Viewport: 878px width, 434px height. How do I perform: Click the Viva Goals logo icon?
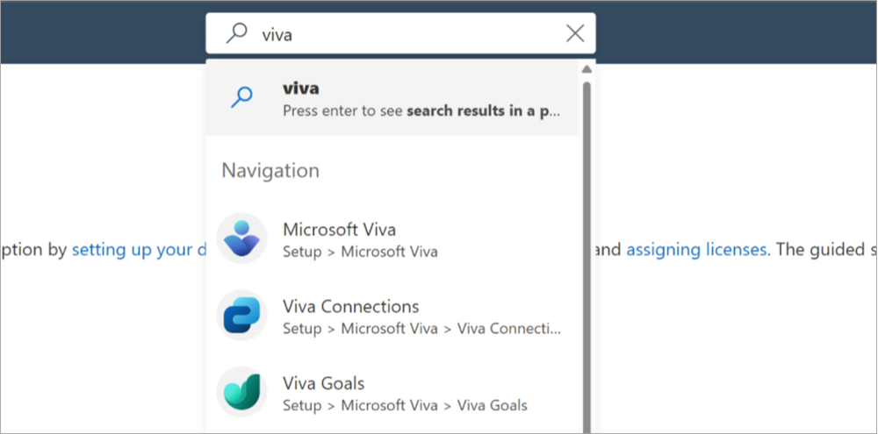point(242,392)
